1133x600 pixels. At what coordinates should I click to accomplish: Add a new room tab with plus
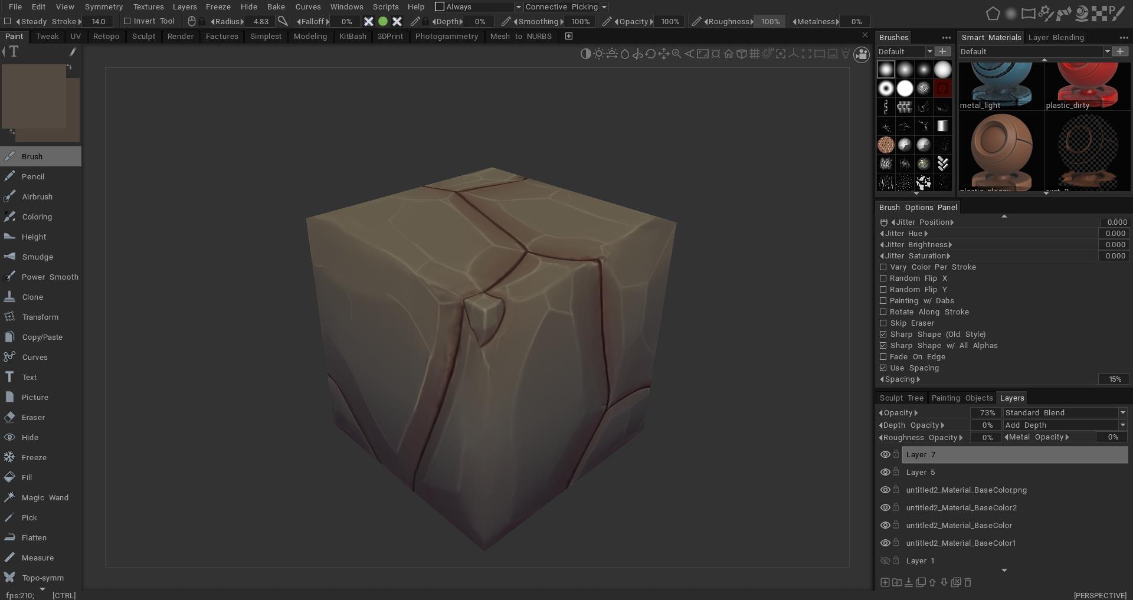click(x=569, y=37)
